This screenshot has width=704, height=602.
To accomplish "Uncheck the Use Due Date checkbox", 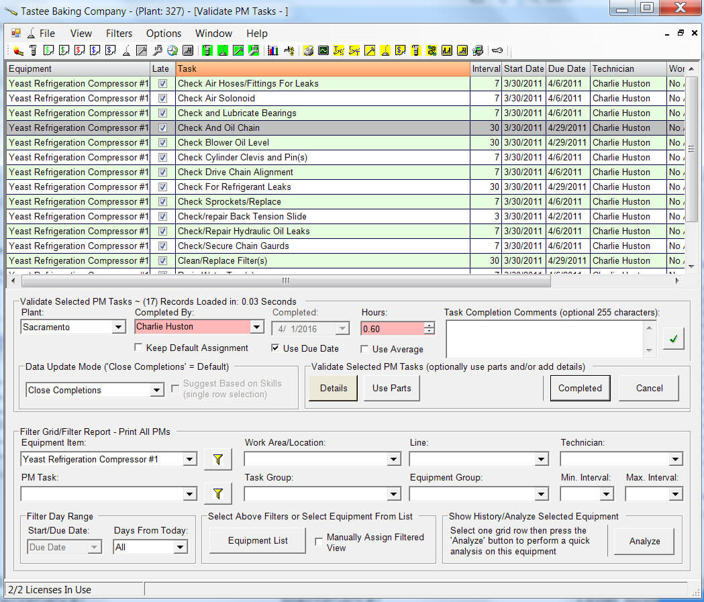I will click(275, 348).
